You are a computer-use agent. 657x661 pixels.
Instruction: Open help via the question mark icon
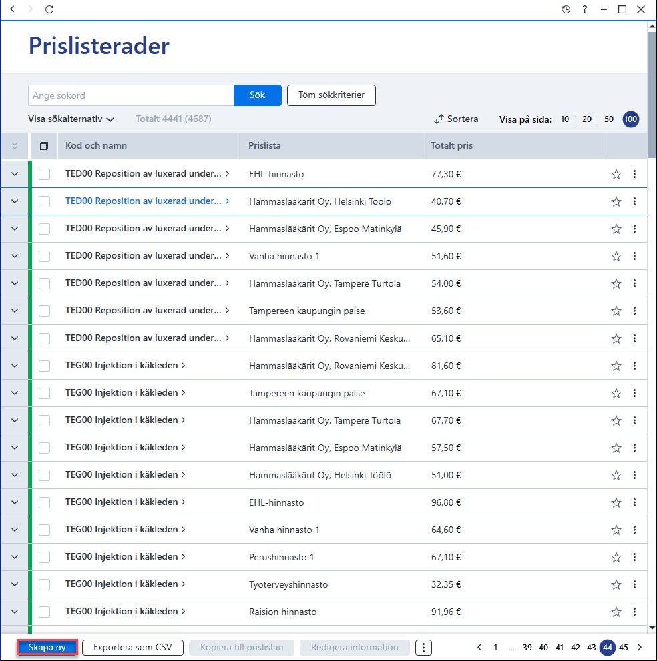click(x=584, y=9)
